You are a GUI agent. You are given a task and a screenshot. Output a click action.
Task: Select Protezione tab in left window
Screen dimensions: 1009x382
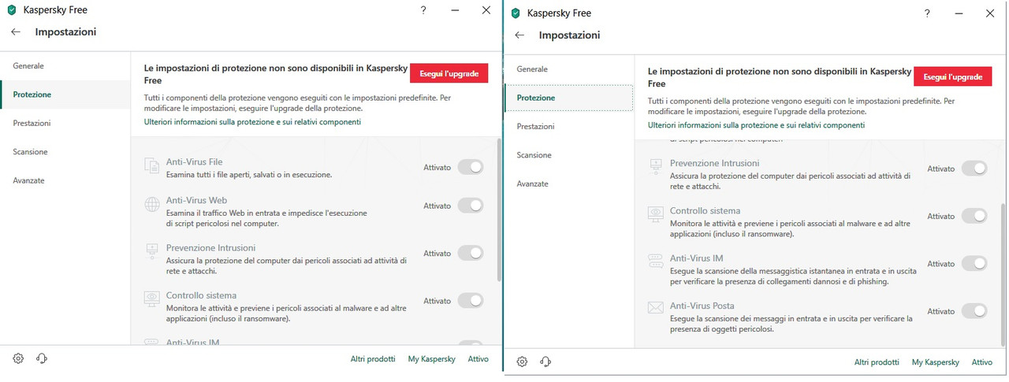[65, 95]
